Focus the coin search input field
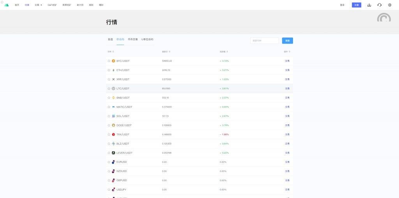The image size is (399, 198). [x=265, y=41]
